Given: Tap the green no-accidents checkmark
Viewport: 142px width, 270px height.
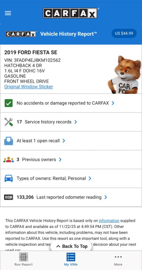Looking at the screenshot, I should point(8,103).
